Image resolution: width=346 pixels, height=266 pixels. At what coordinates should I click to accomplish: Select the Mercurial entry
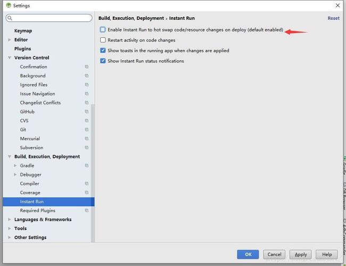[x=30, y=139]
